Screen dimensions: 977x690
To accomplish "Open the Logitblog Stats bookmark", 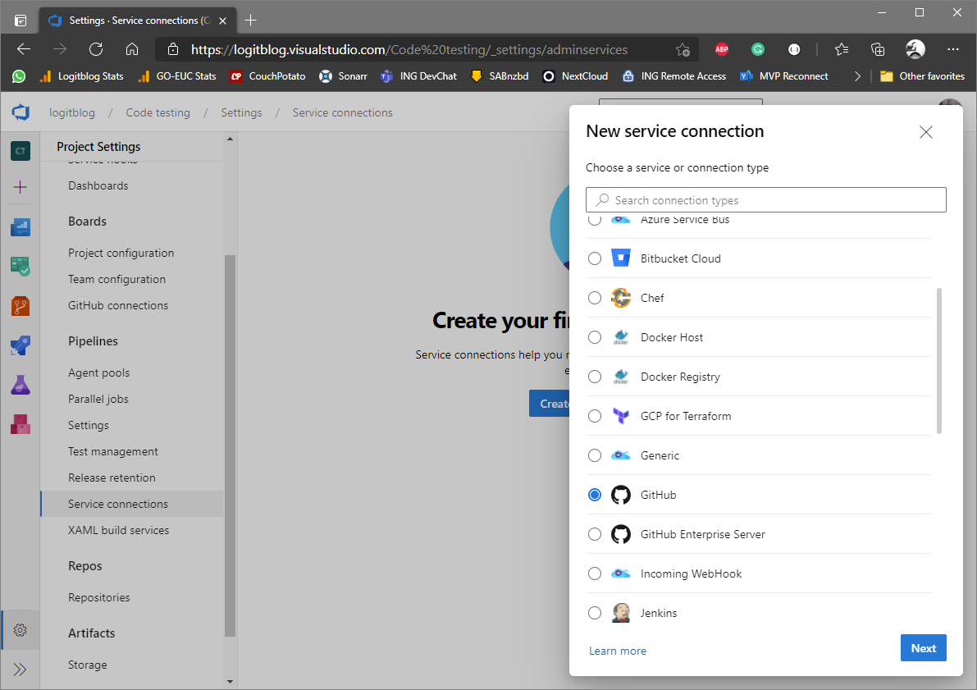I will click(x=81, y=76).
